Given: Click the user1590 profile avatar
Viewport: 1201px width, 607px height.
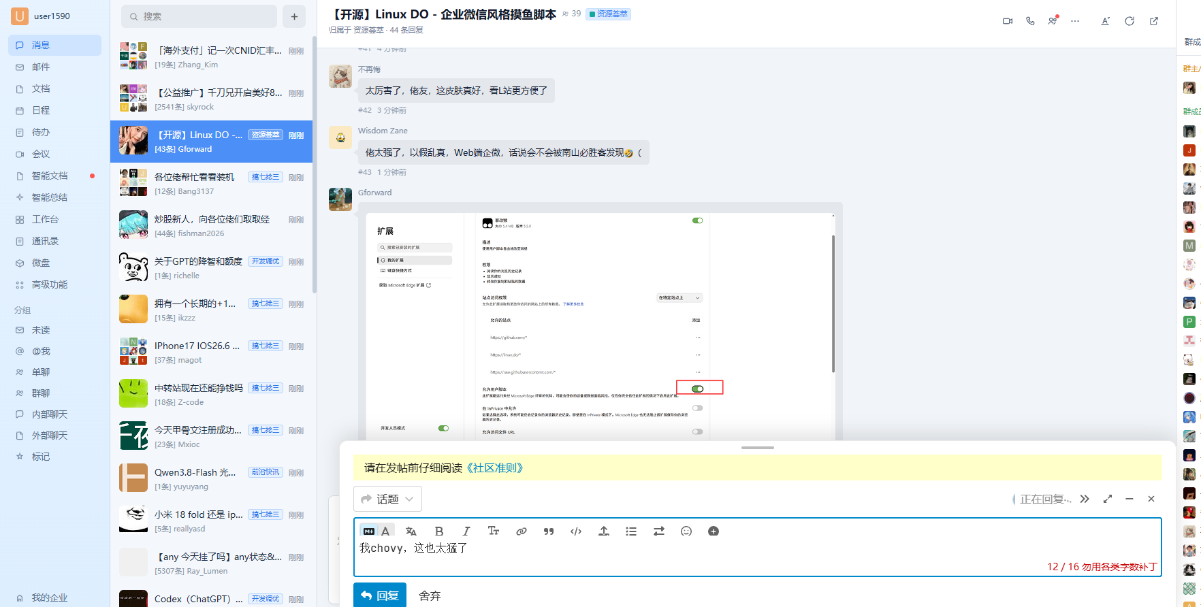Looking at the screenshot, I should (20, 16).
